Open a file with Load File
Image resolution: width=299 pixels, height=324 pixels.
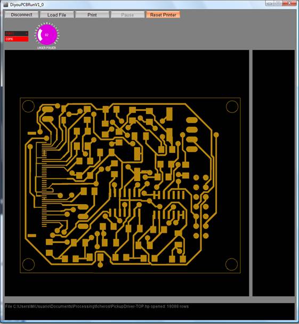[57, 15]
